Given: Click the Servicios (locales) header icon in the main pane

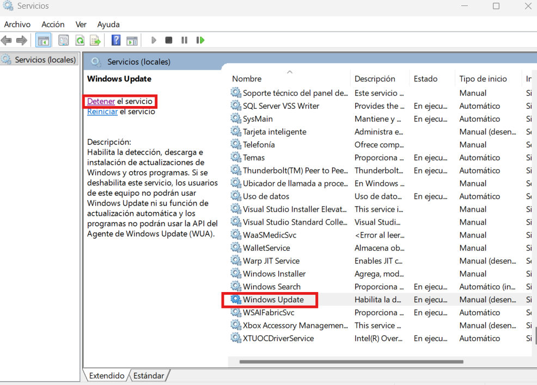Looking at the screenshot, I should (x=96, y=62).
